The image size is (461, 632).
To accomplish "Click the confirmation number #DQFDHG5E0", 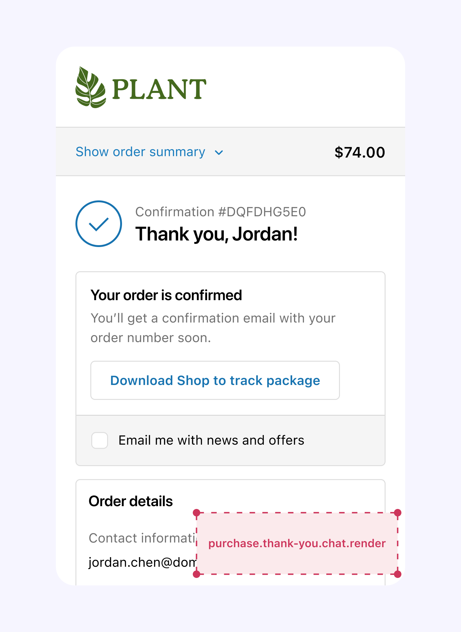I will (220, 212).
